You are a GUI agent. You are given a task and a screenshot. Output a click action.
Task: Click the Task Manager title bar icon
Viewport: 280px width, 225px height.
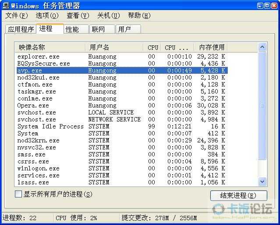[x=6, y=6]
